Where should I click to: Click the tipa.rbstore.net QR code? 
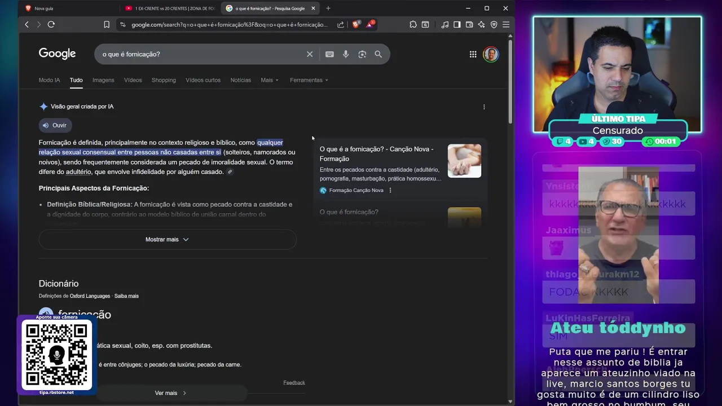click(x=56, y=355)
